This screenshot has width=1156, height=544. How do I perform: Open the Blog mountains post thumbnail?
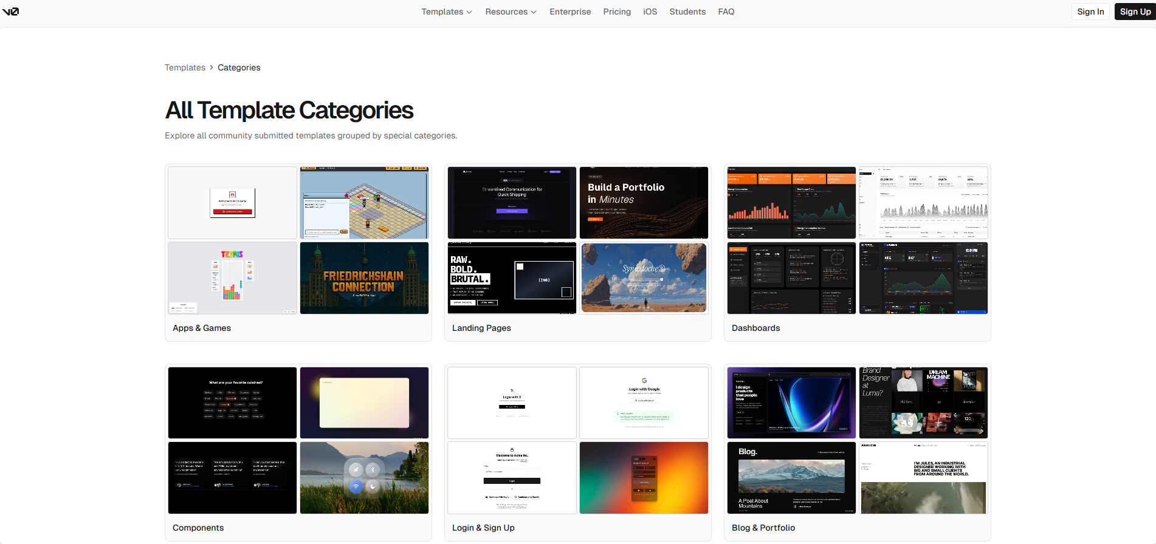point(791,478)
